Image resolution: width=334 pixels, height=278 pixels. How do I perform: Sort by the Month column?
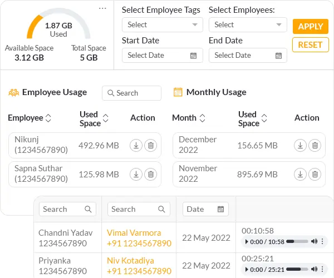(x=202, y=118)
